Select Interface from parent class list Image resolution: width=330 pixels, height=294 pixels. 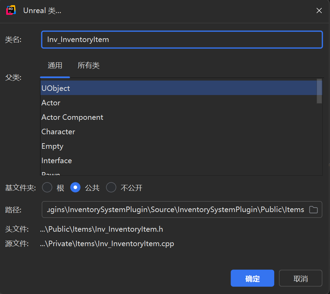point(56,160)
